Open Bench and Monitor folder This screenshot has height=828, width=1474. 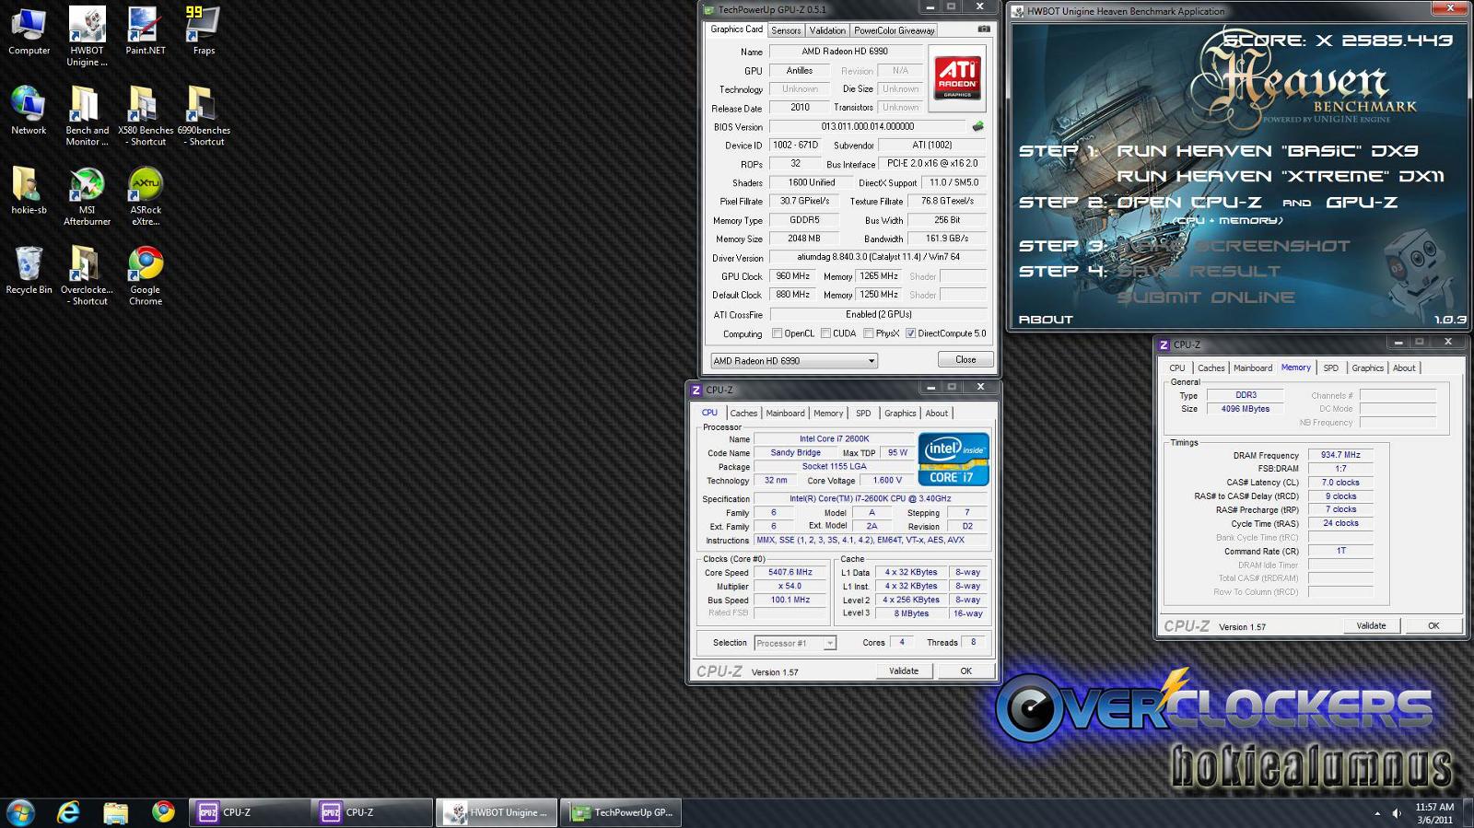pos(87,116)
